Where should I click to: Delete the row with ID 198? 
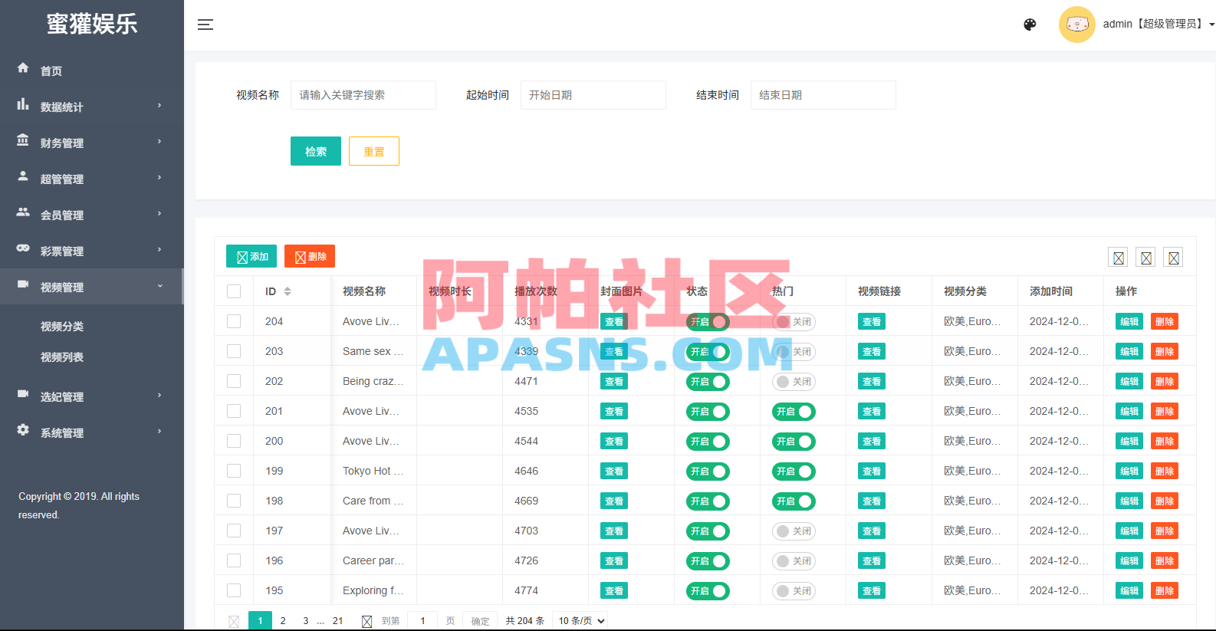pyautogui.click(x=1165, y=501)
